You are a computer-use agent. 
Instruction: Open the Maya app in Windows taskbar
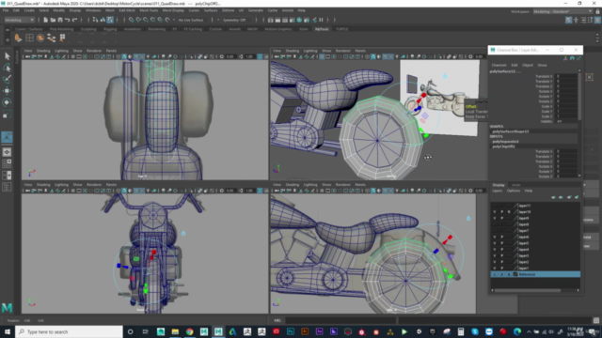pyautogui.click(x=218, y=331)
